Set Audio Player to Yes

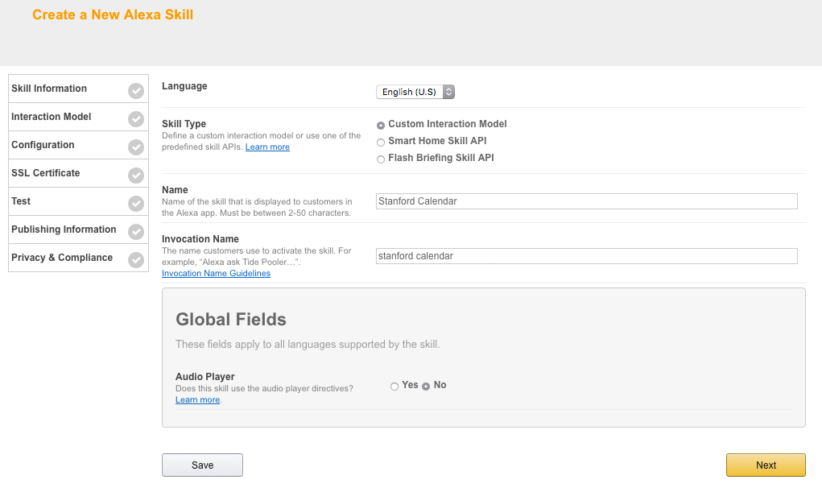pyautogui.click(x=394, y=387)
